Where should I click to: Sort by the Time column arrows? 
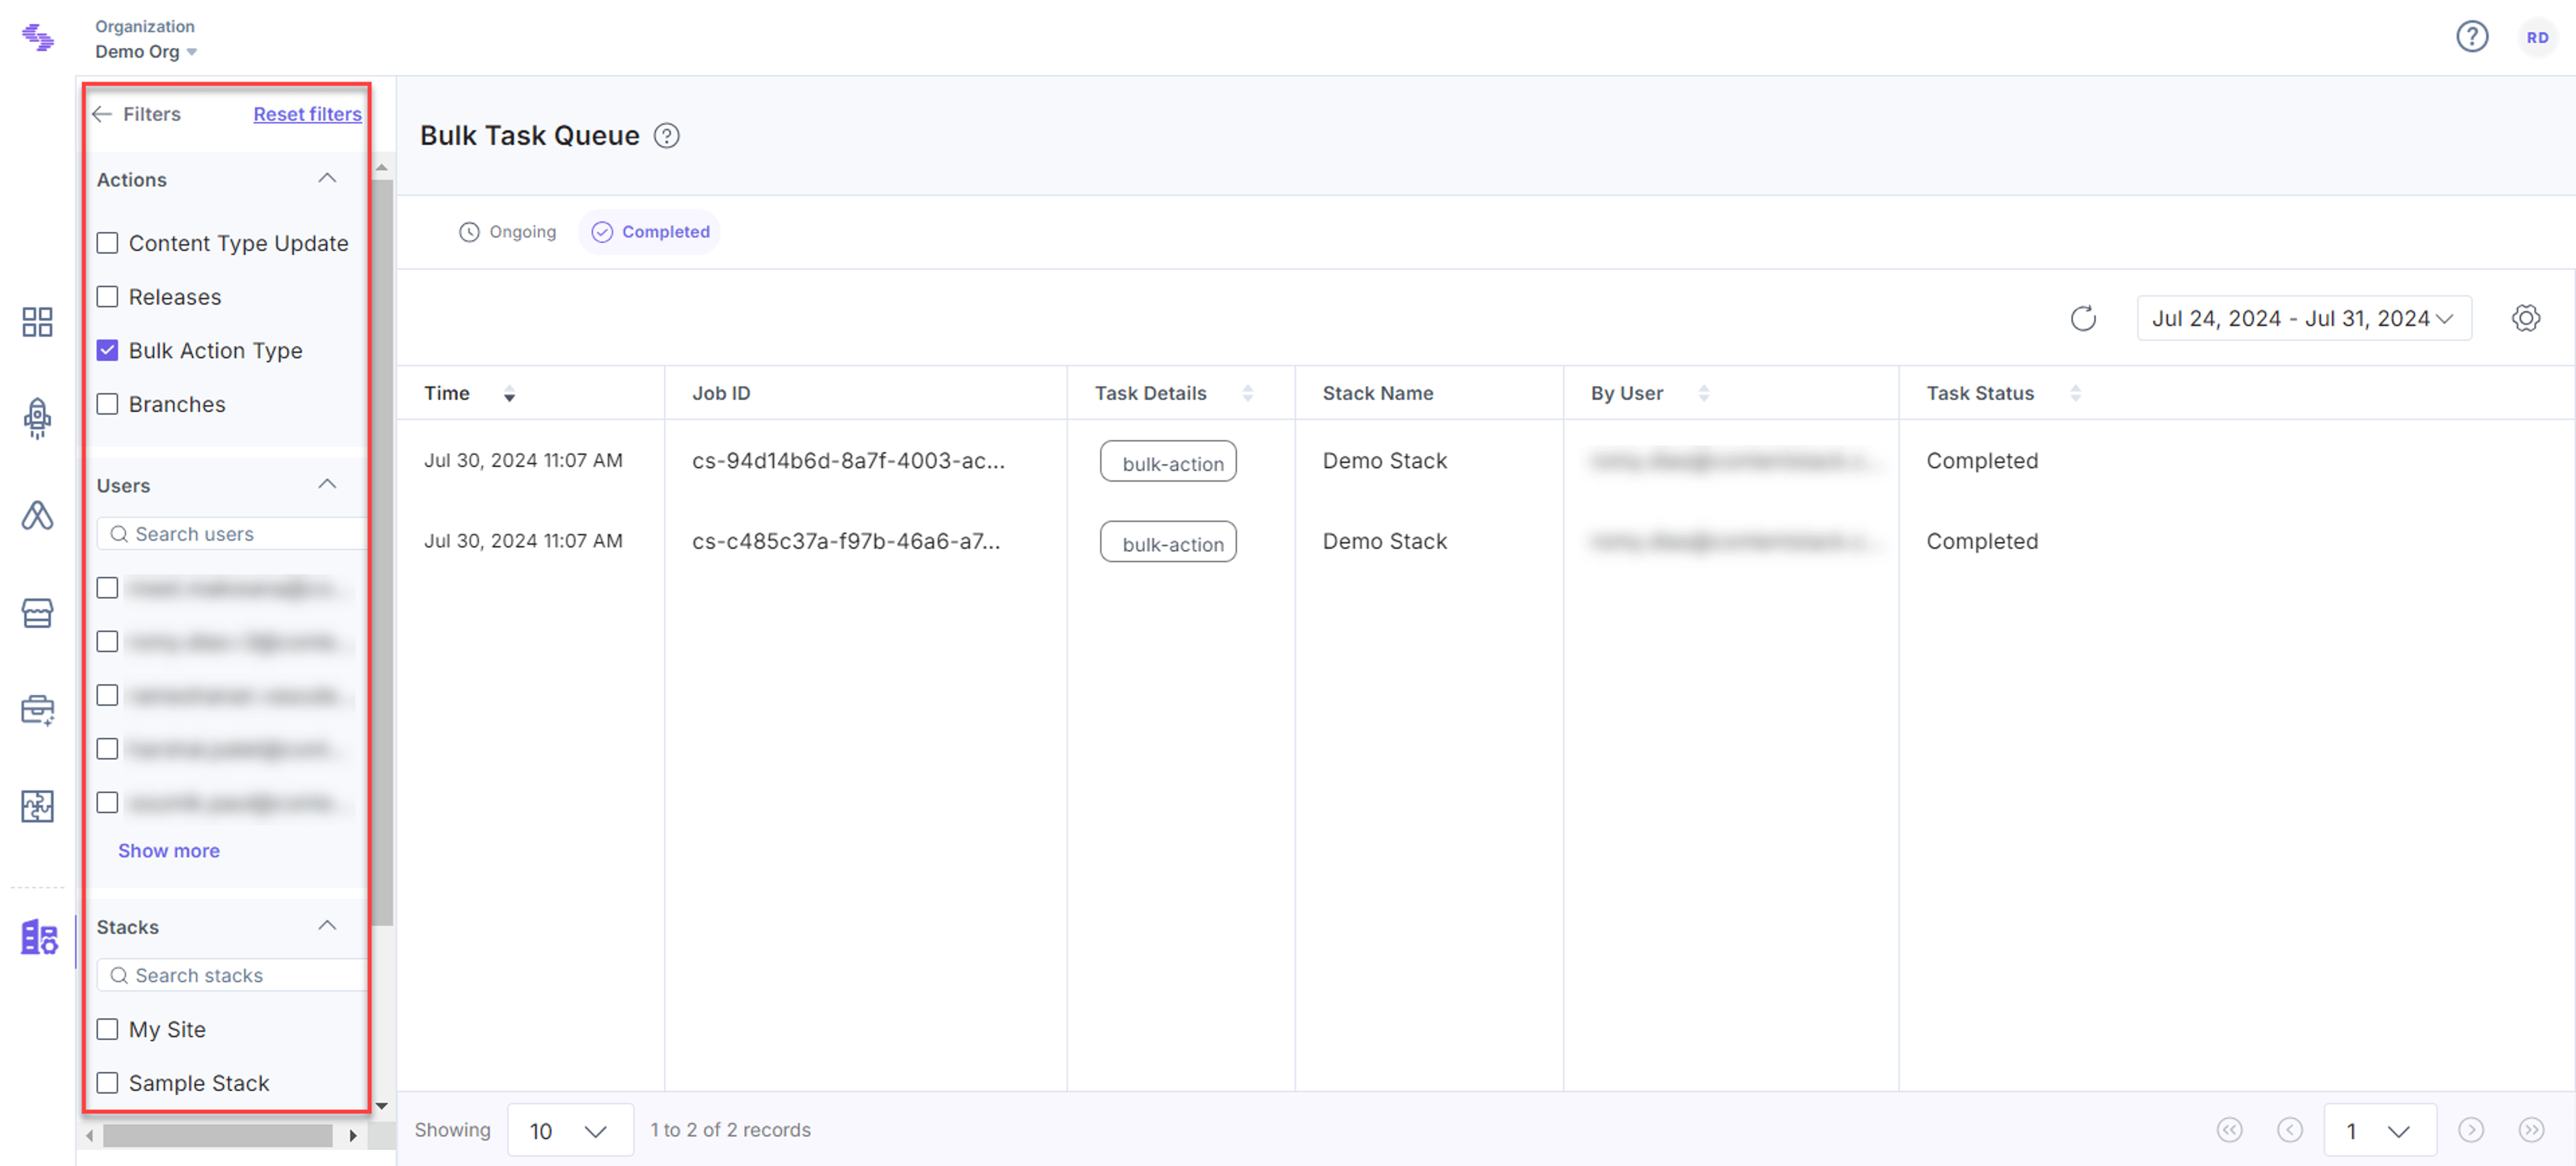(x=509, y=394)
